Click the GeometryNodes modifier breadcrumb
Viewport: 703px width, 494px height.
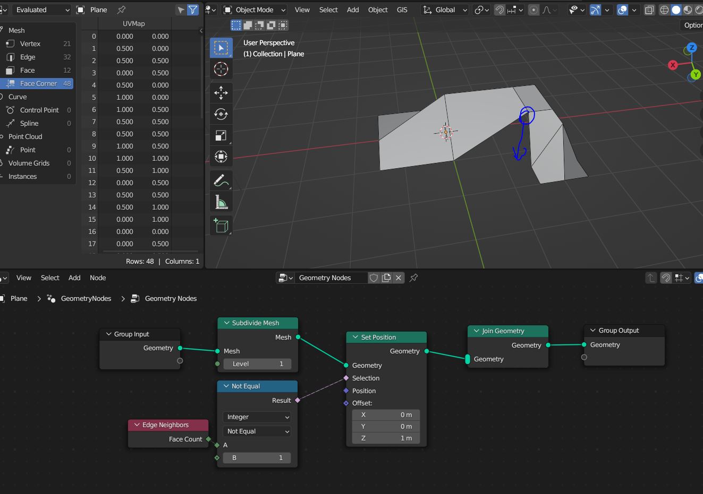click(x=86, y=298)
